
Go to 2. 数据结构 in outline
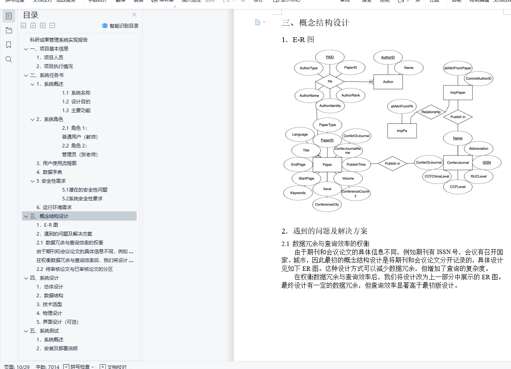click(x=50, y=296)
